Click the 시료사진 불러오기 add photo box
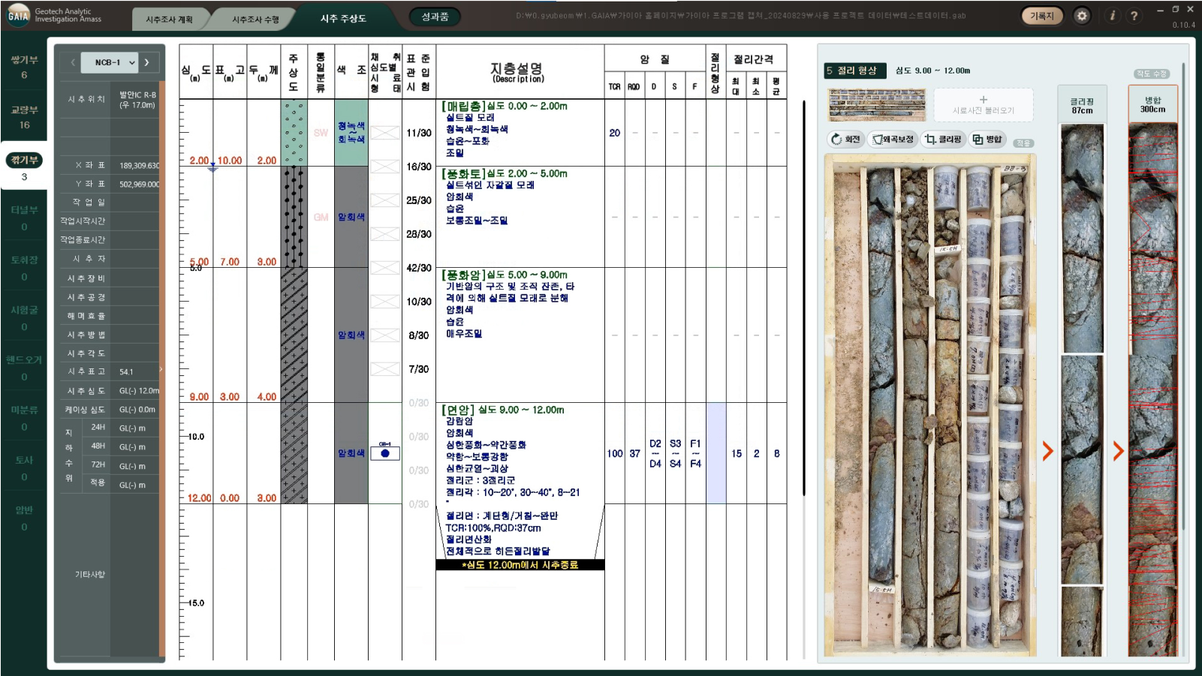 (983, 105)
